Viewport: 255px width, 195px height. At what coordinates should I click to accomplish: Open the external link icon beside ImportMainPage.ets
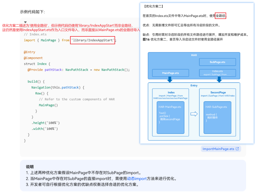point(237,149)
